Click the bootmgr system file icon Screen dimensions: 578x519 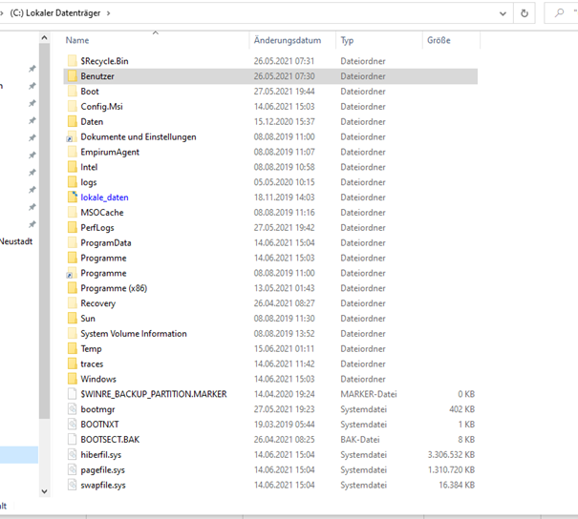73,409
